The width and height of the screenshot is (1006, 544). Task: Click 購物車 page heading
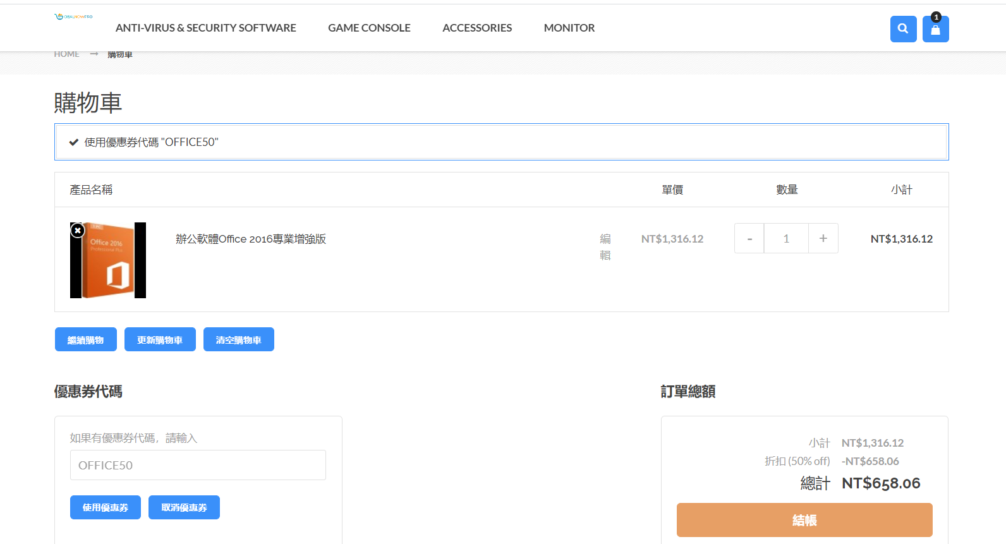pos(88,102)
